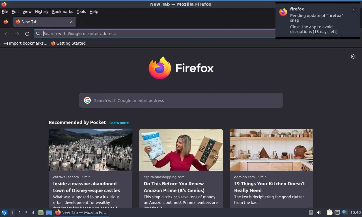Image resolution: width=362 pixels, height=217 pixels.
Task: Open a new tab with plus button
Action: (82, 22)
